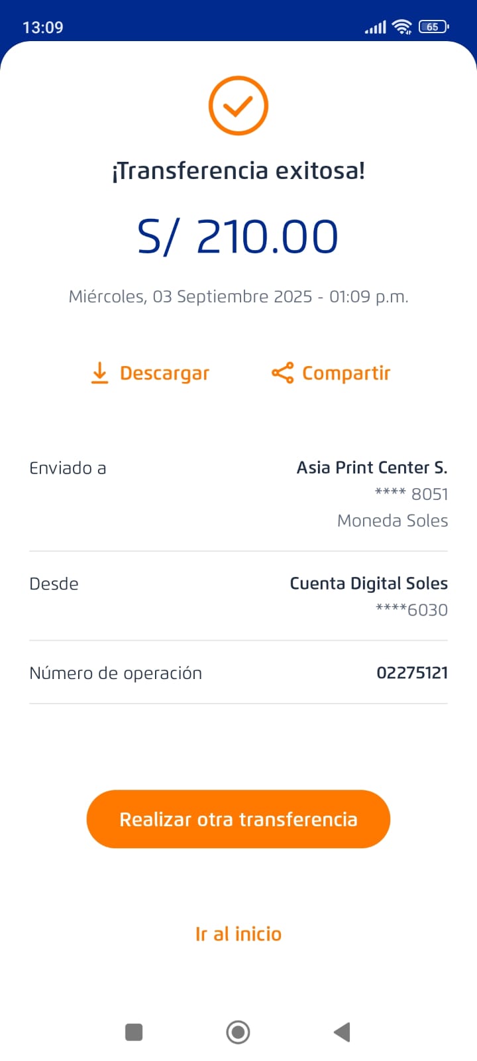477x1061 pixels.
Task: Tap the transfer date and time text
Action: pyautogui.click(x=238, y=296)
